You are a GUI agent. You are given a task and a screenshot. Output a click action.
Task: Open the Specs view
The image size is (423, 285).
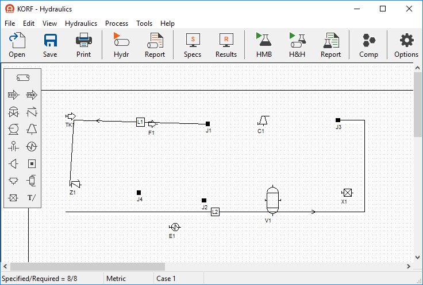pos(193,46)
